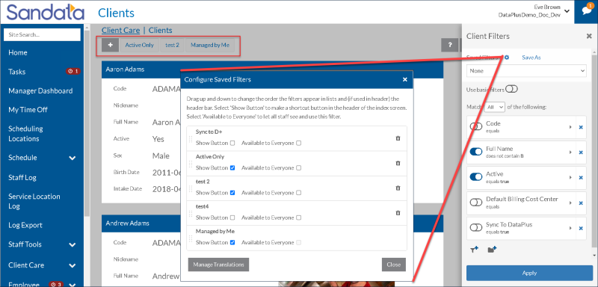Click the plus add filter button
The image size is (598, 287).
click(111, 45)
